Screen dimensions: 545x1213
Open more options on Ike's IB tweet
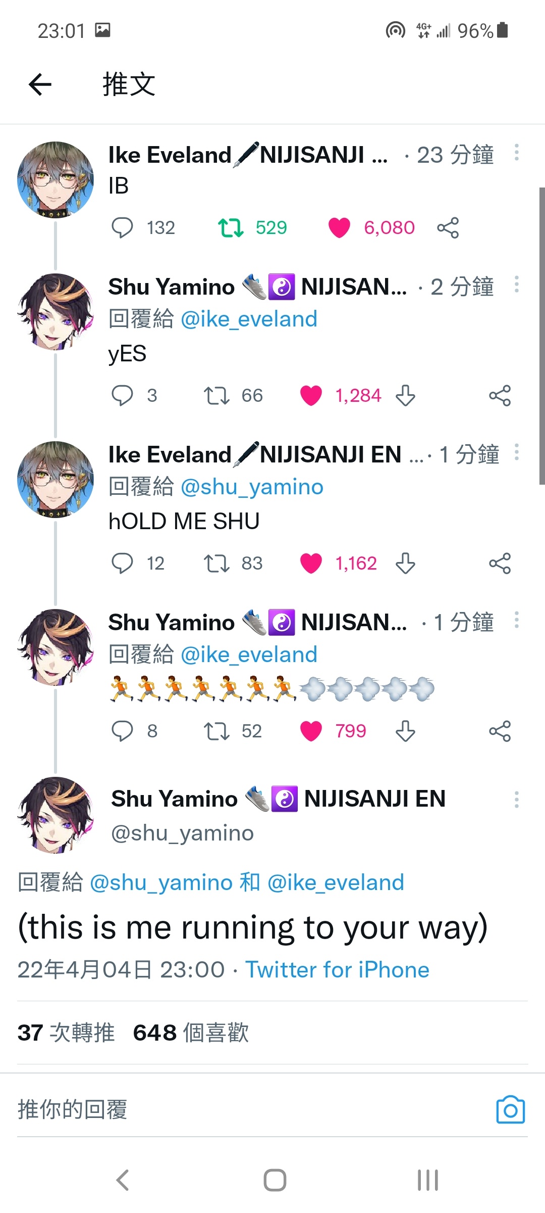pyautogui.click(x=517, y=152)
